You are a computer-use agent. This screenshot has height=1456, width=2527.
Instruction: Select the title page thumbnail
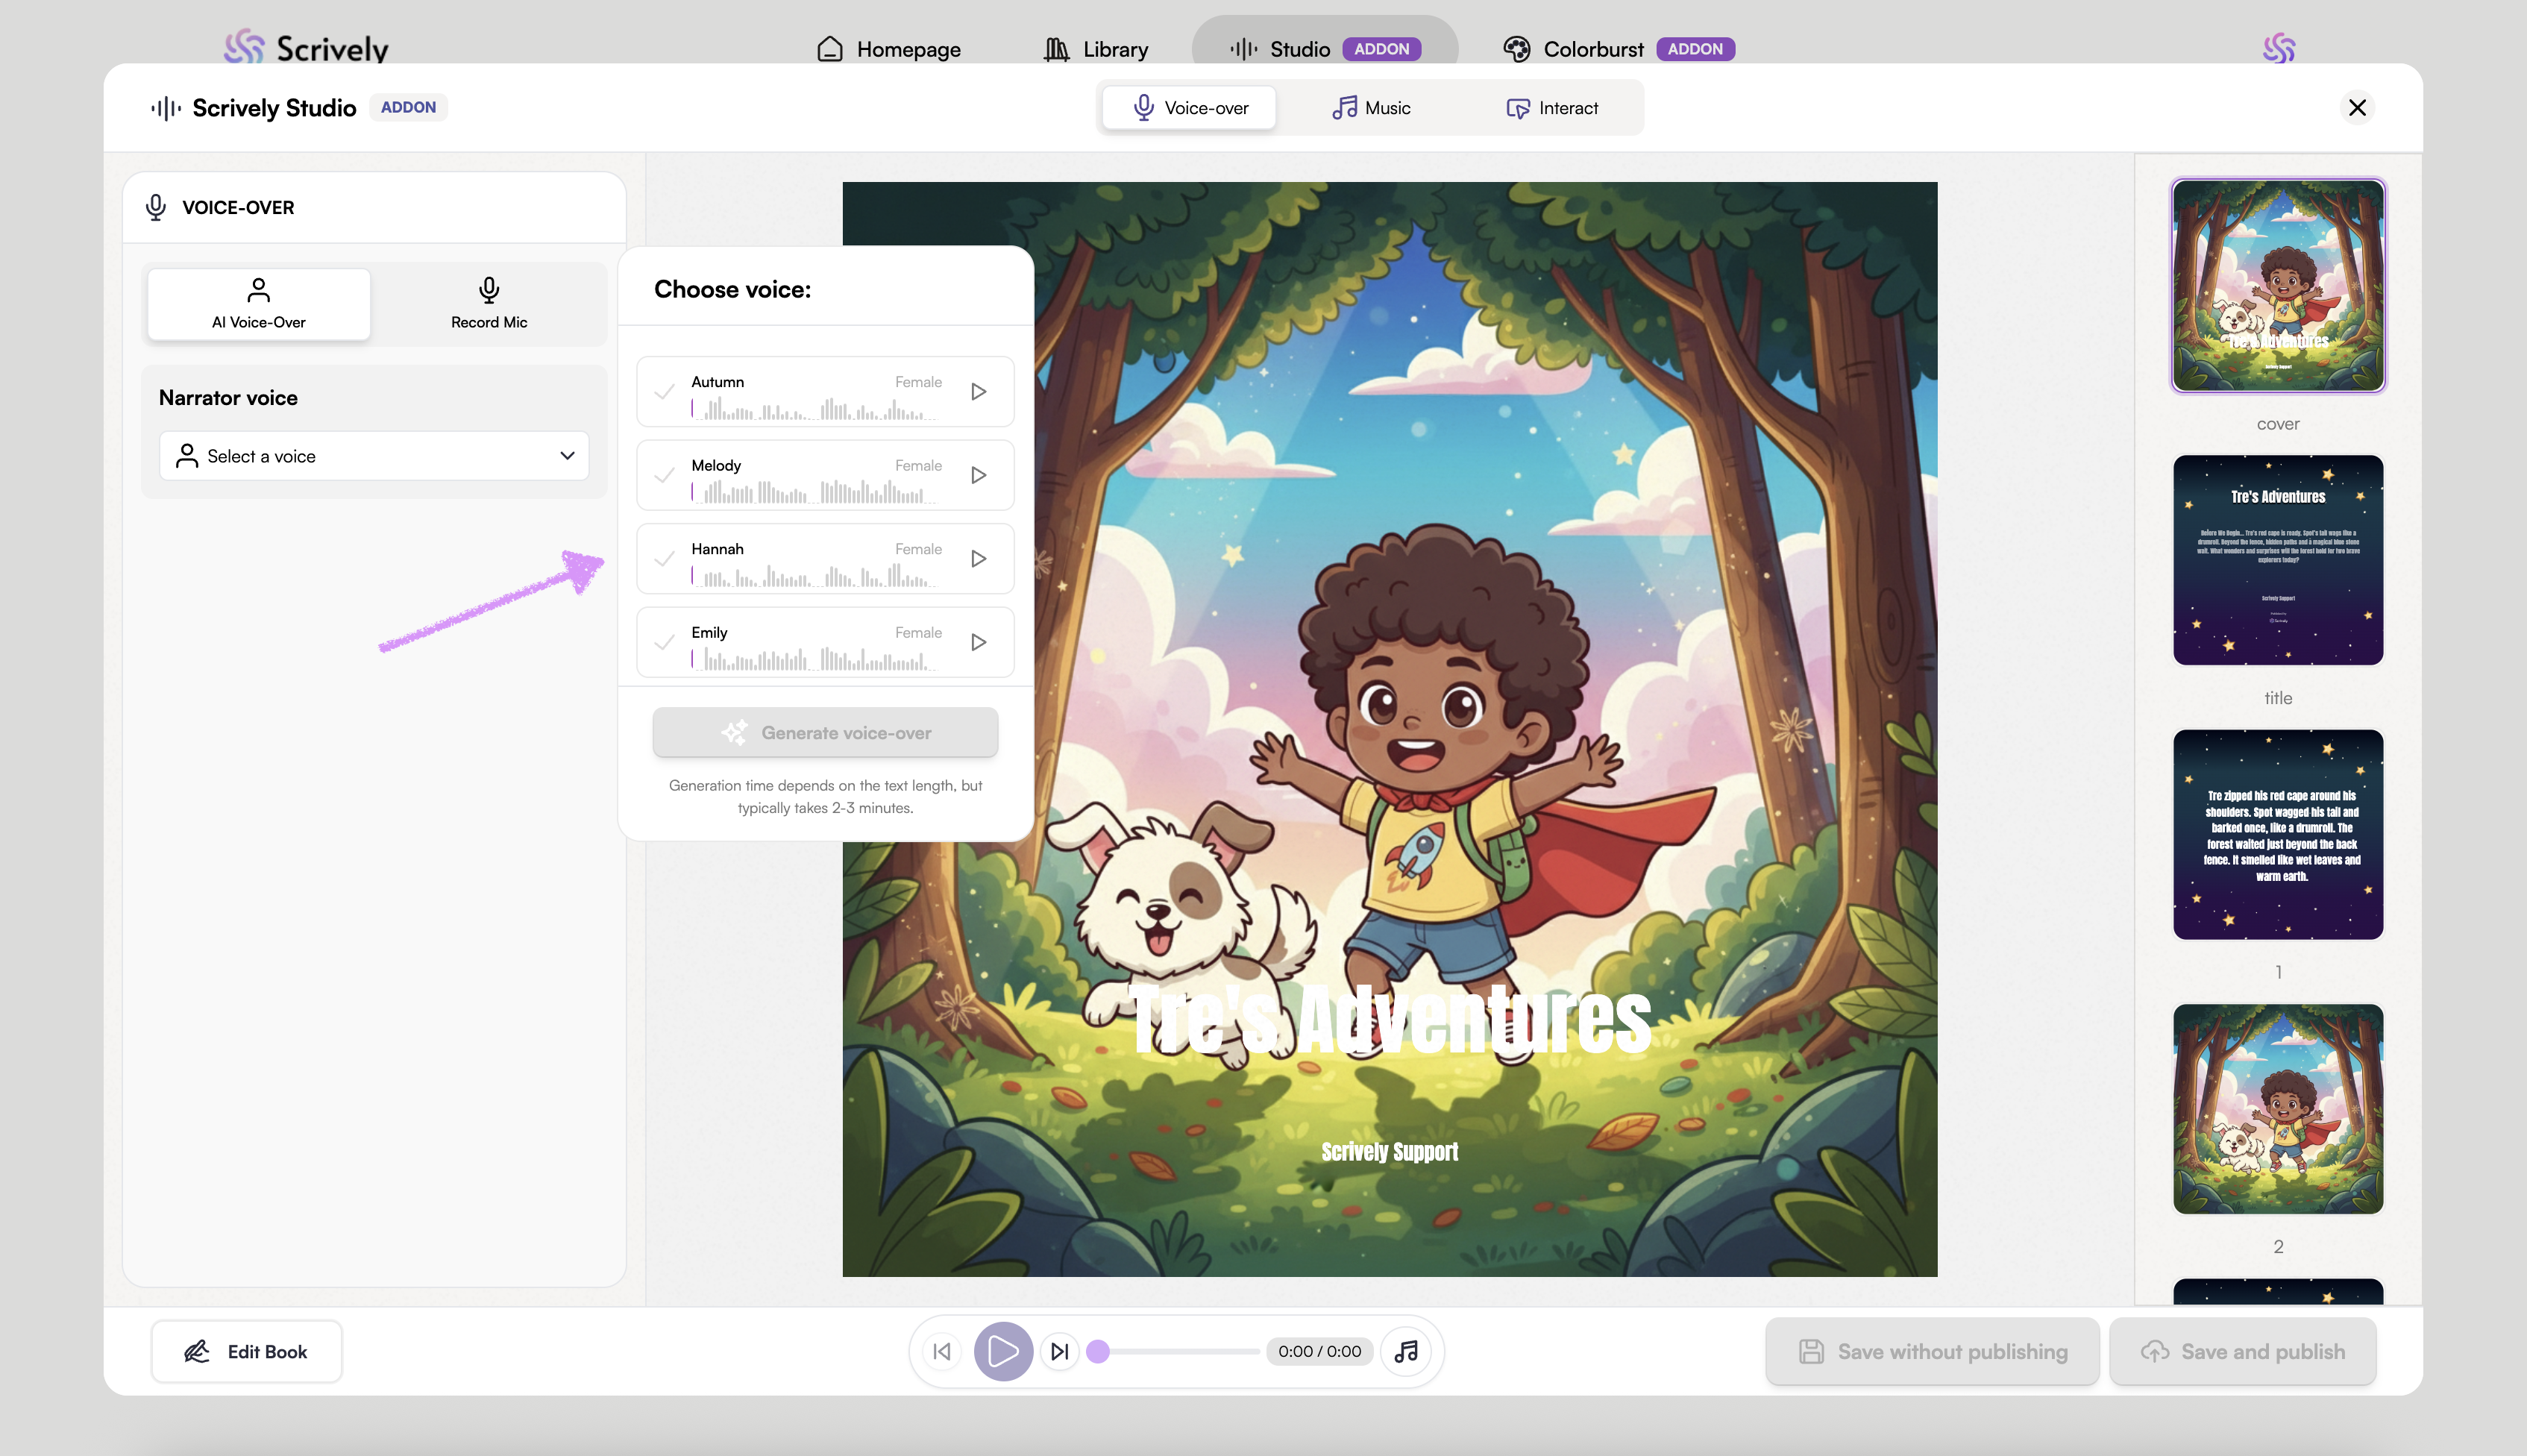tap(2277, 560)
